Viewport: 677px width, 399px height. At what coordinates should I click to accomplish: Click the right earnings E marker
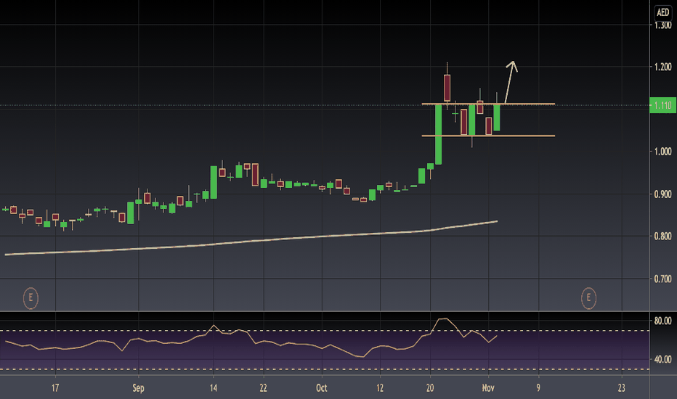point(588,298)
